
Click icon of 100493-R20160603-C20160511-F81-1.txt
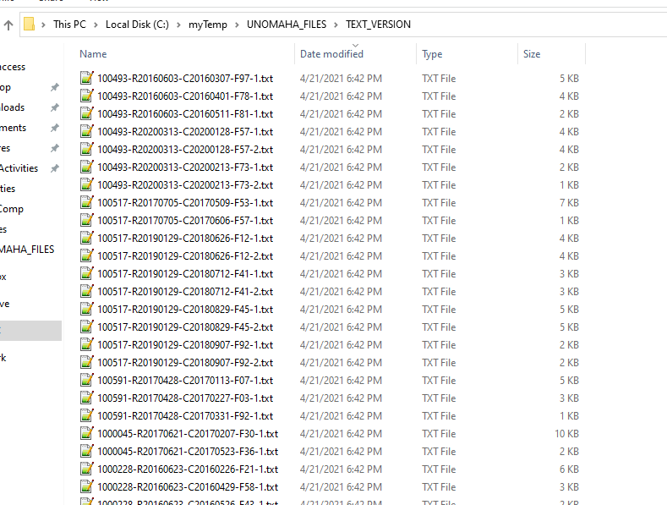point(87,113)
